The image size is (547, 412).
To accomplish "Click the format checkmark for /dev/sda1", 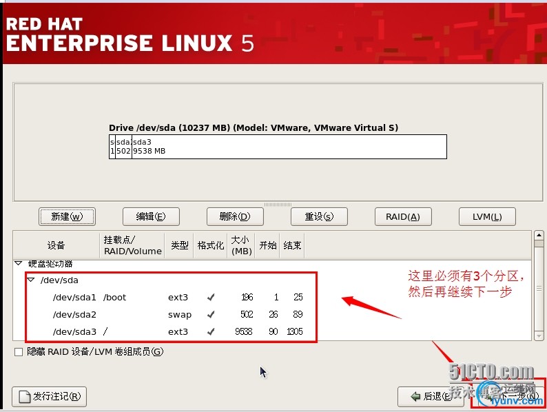I will 211,297.
